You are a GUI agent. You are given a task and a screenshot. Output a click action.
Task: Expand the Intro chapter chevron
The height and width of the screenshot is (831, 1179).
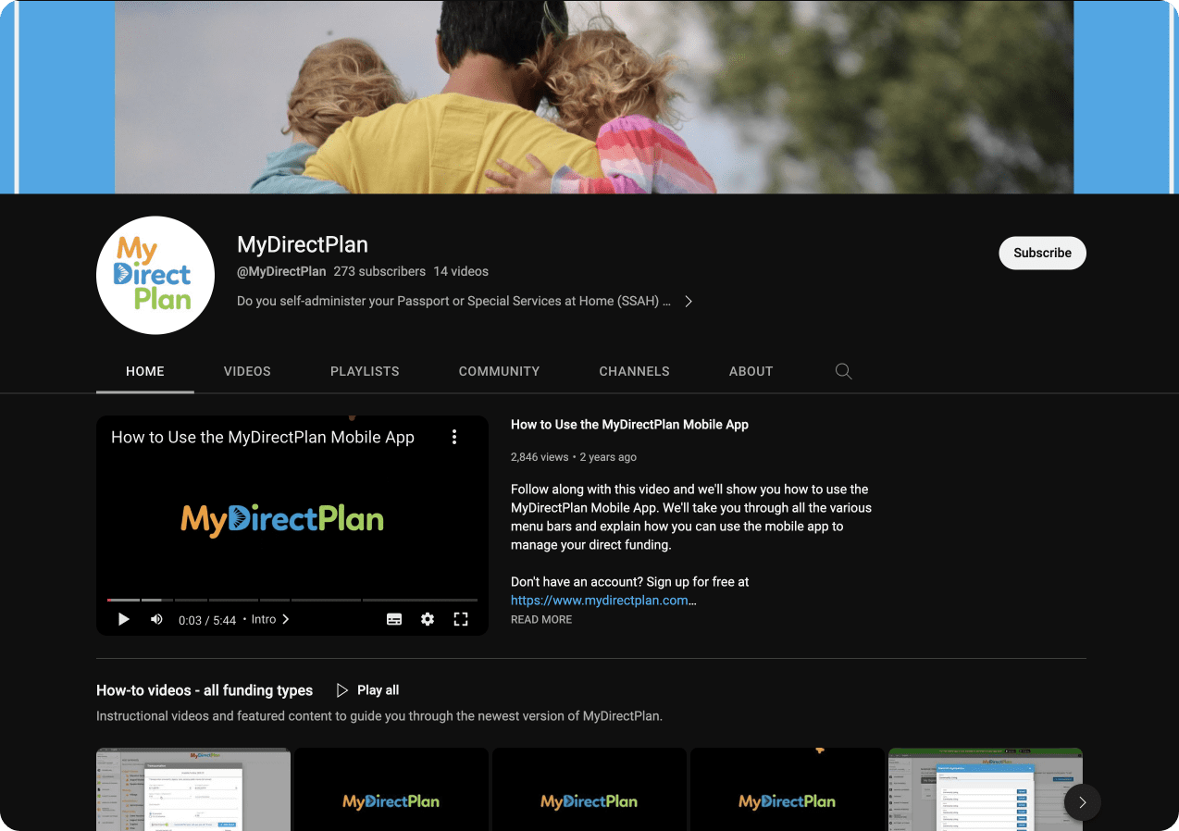[286, 619]
